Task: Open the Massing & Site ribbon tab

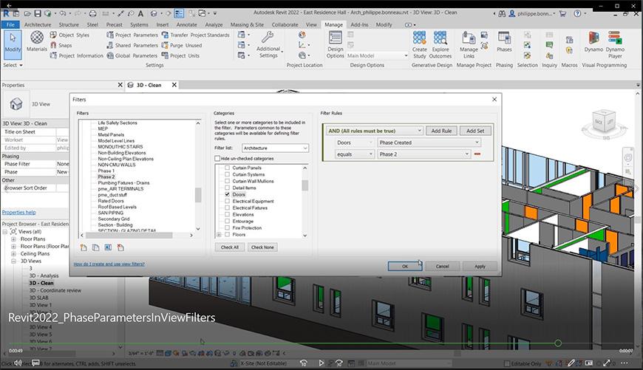Action: 247,24
